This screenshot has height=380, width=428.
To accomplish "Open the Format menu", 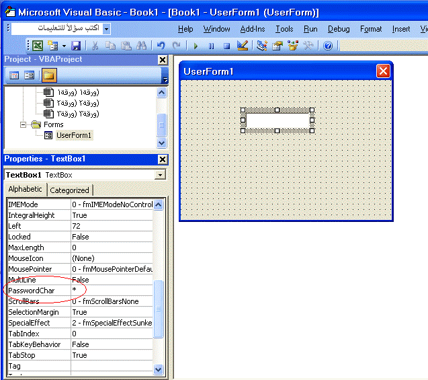I will pos(371,29).
